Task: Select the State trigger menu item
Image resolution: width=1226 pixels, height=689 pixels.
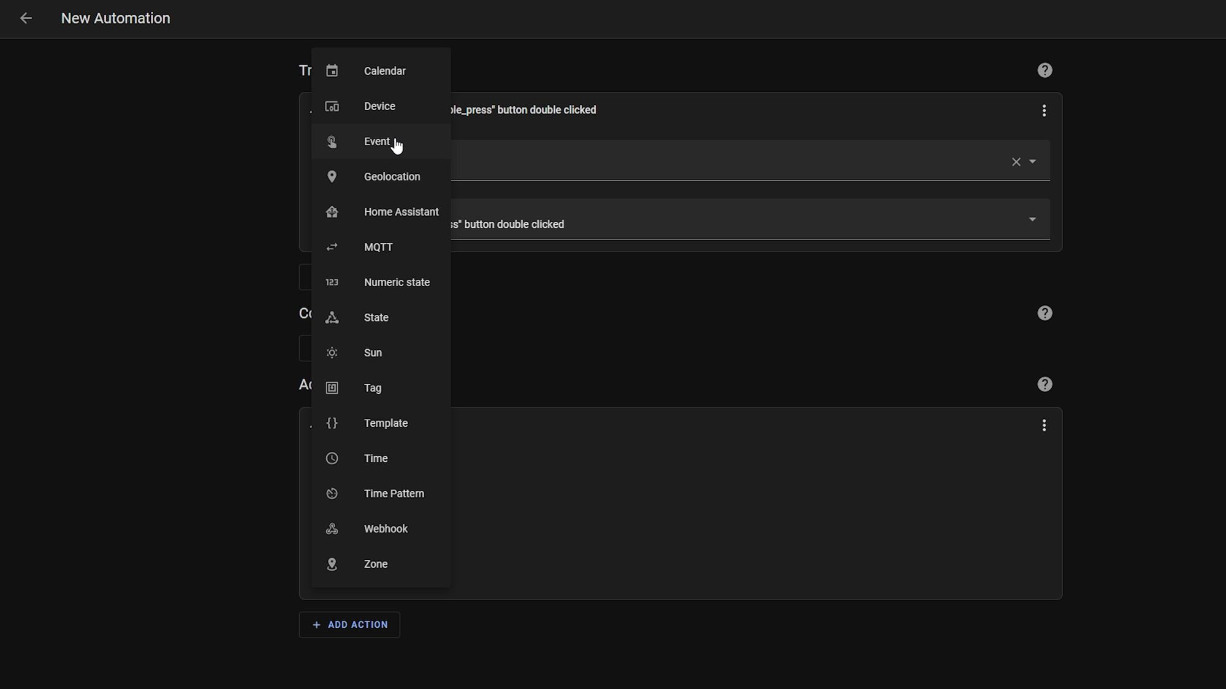Action: click(x=376, y=317)
